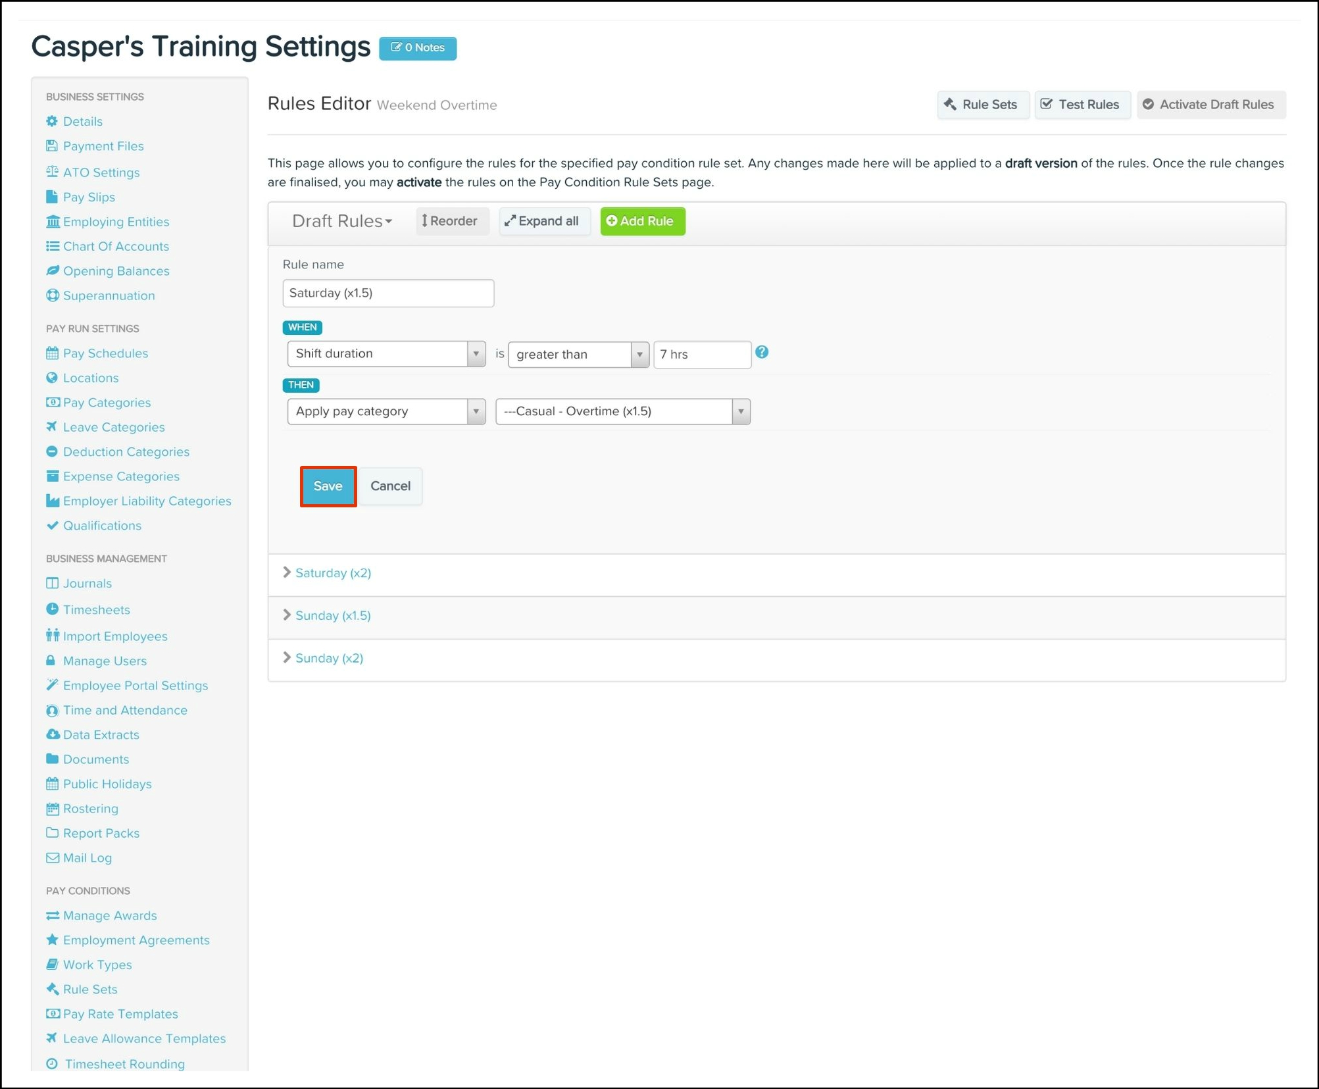Save the Saturday (x1.5) rule
The width and height of the screenshot is (1319, 1089).
click(x=328, y=486)
